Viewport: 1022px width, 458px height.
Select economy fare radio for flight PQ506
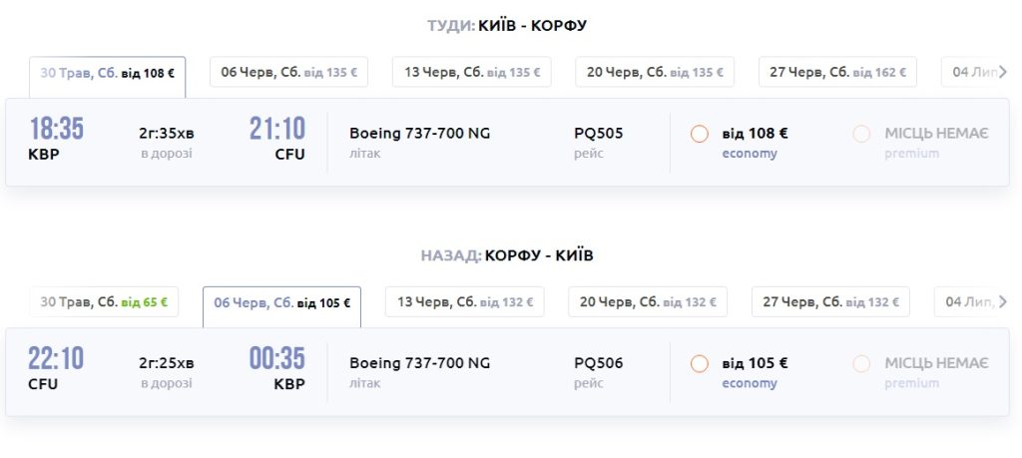click(x=700, y=363)
